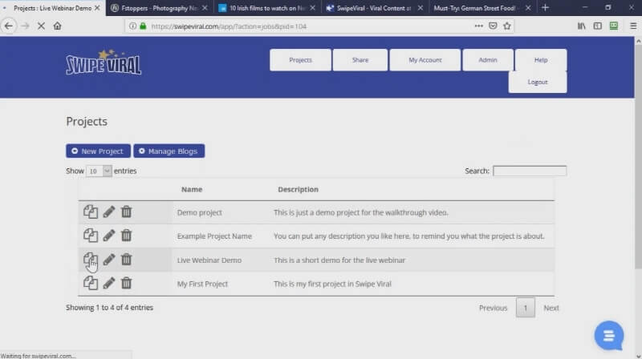
Task: Delete My First Project via trash icon
Action: click(x=126, y=283)
